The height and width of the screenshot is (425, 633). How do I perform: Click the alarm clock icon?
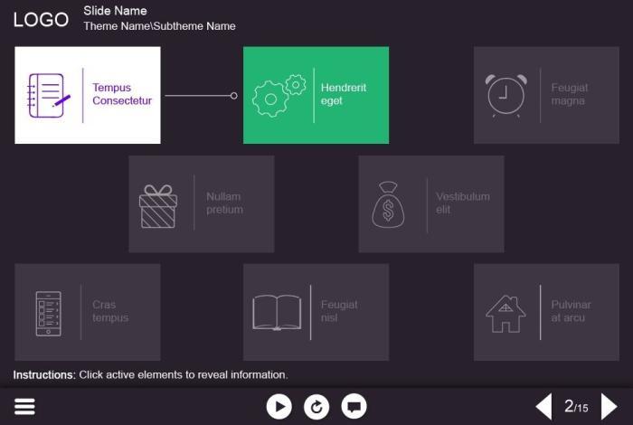(505, 95)
